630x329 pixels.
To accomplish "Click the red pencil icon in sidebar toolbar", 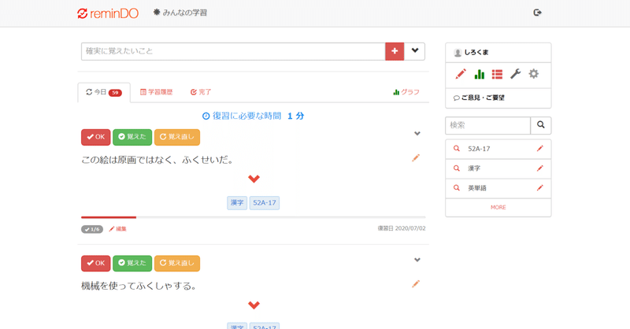I will (461, 74).
